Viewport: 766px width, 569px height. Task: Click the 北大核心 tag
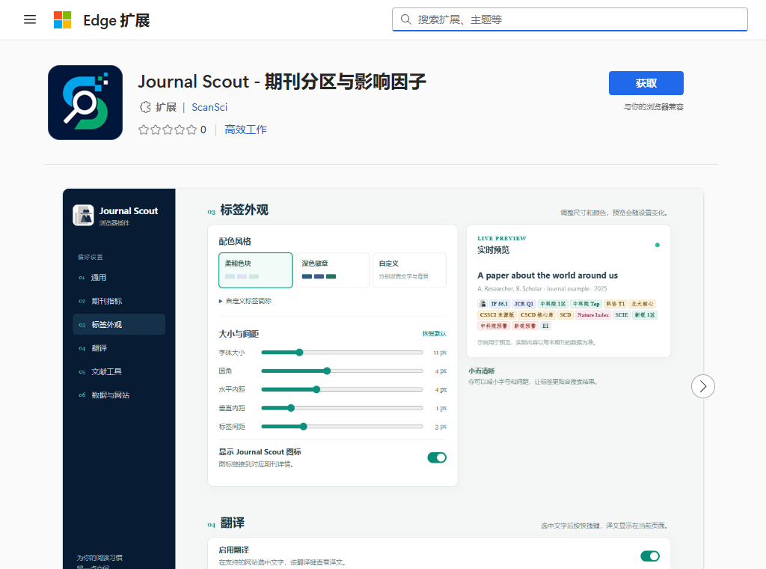click(x=642, y=303)
